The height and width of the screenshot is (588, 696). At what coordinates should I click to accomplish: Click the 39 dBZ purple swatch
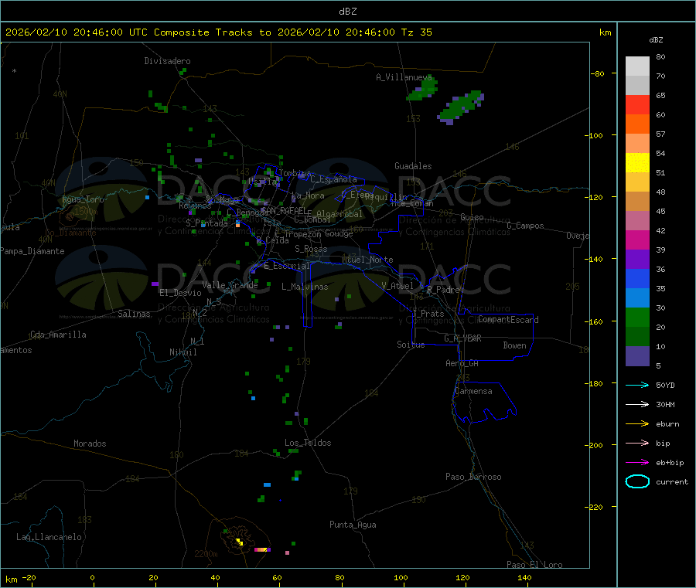pos(637,260)
